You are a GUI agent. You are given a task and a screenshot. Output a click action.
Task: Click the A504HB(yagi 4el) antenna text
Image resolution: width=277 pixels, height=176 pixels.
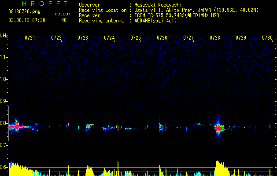point(155,21)
